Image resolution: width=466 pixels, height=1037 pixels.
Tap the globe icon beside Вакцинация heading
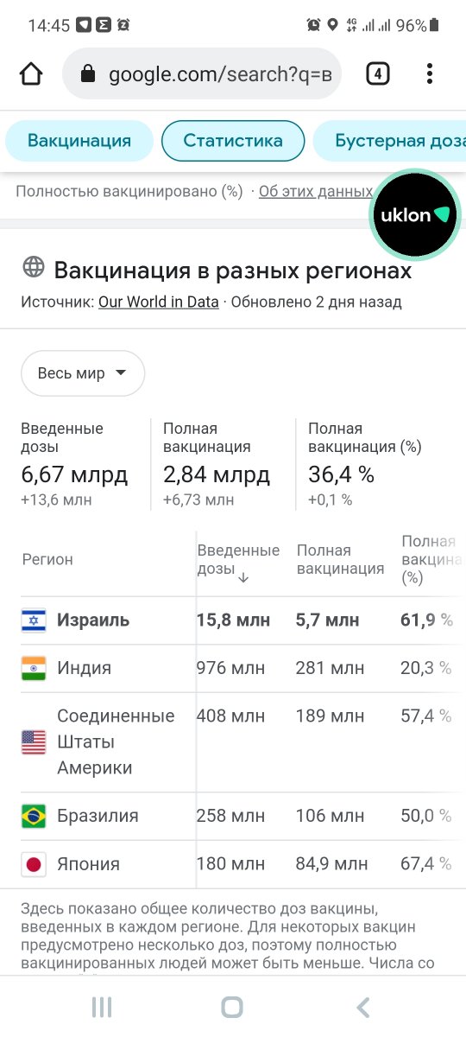34,268
